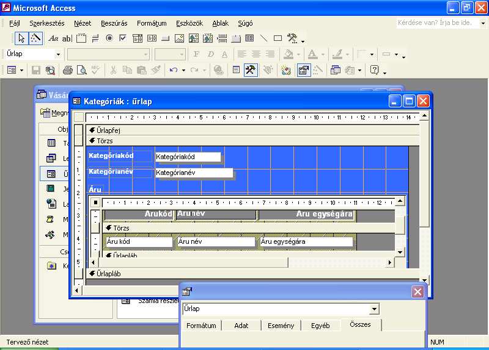
Task: Open the Beszúrás menu
Action: (x=114, y=23)
